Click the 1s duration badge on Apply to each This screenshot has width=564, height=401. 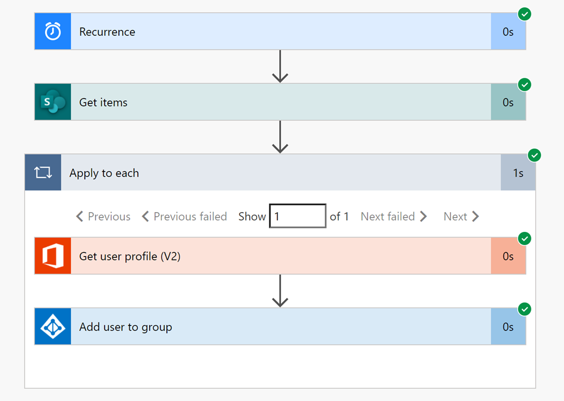[x=518, y=173]
